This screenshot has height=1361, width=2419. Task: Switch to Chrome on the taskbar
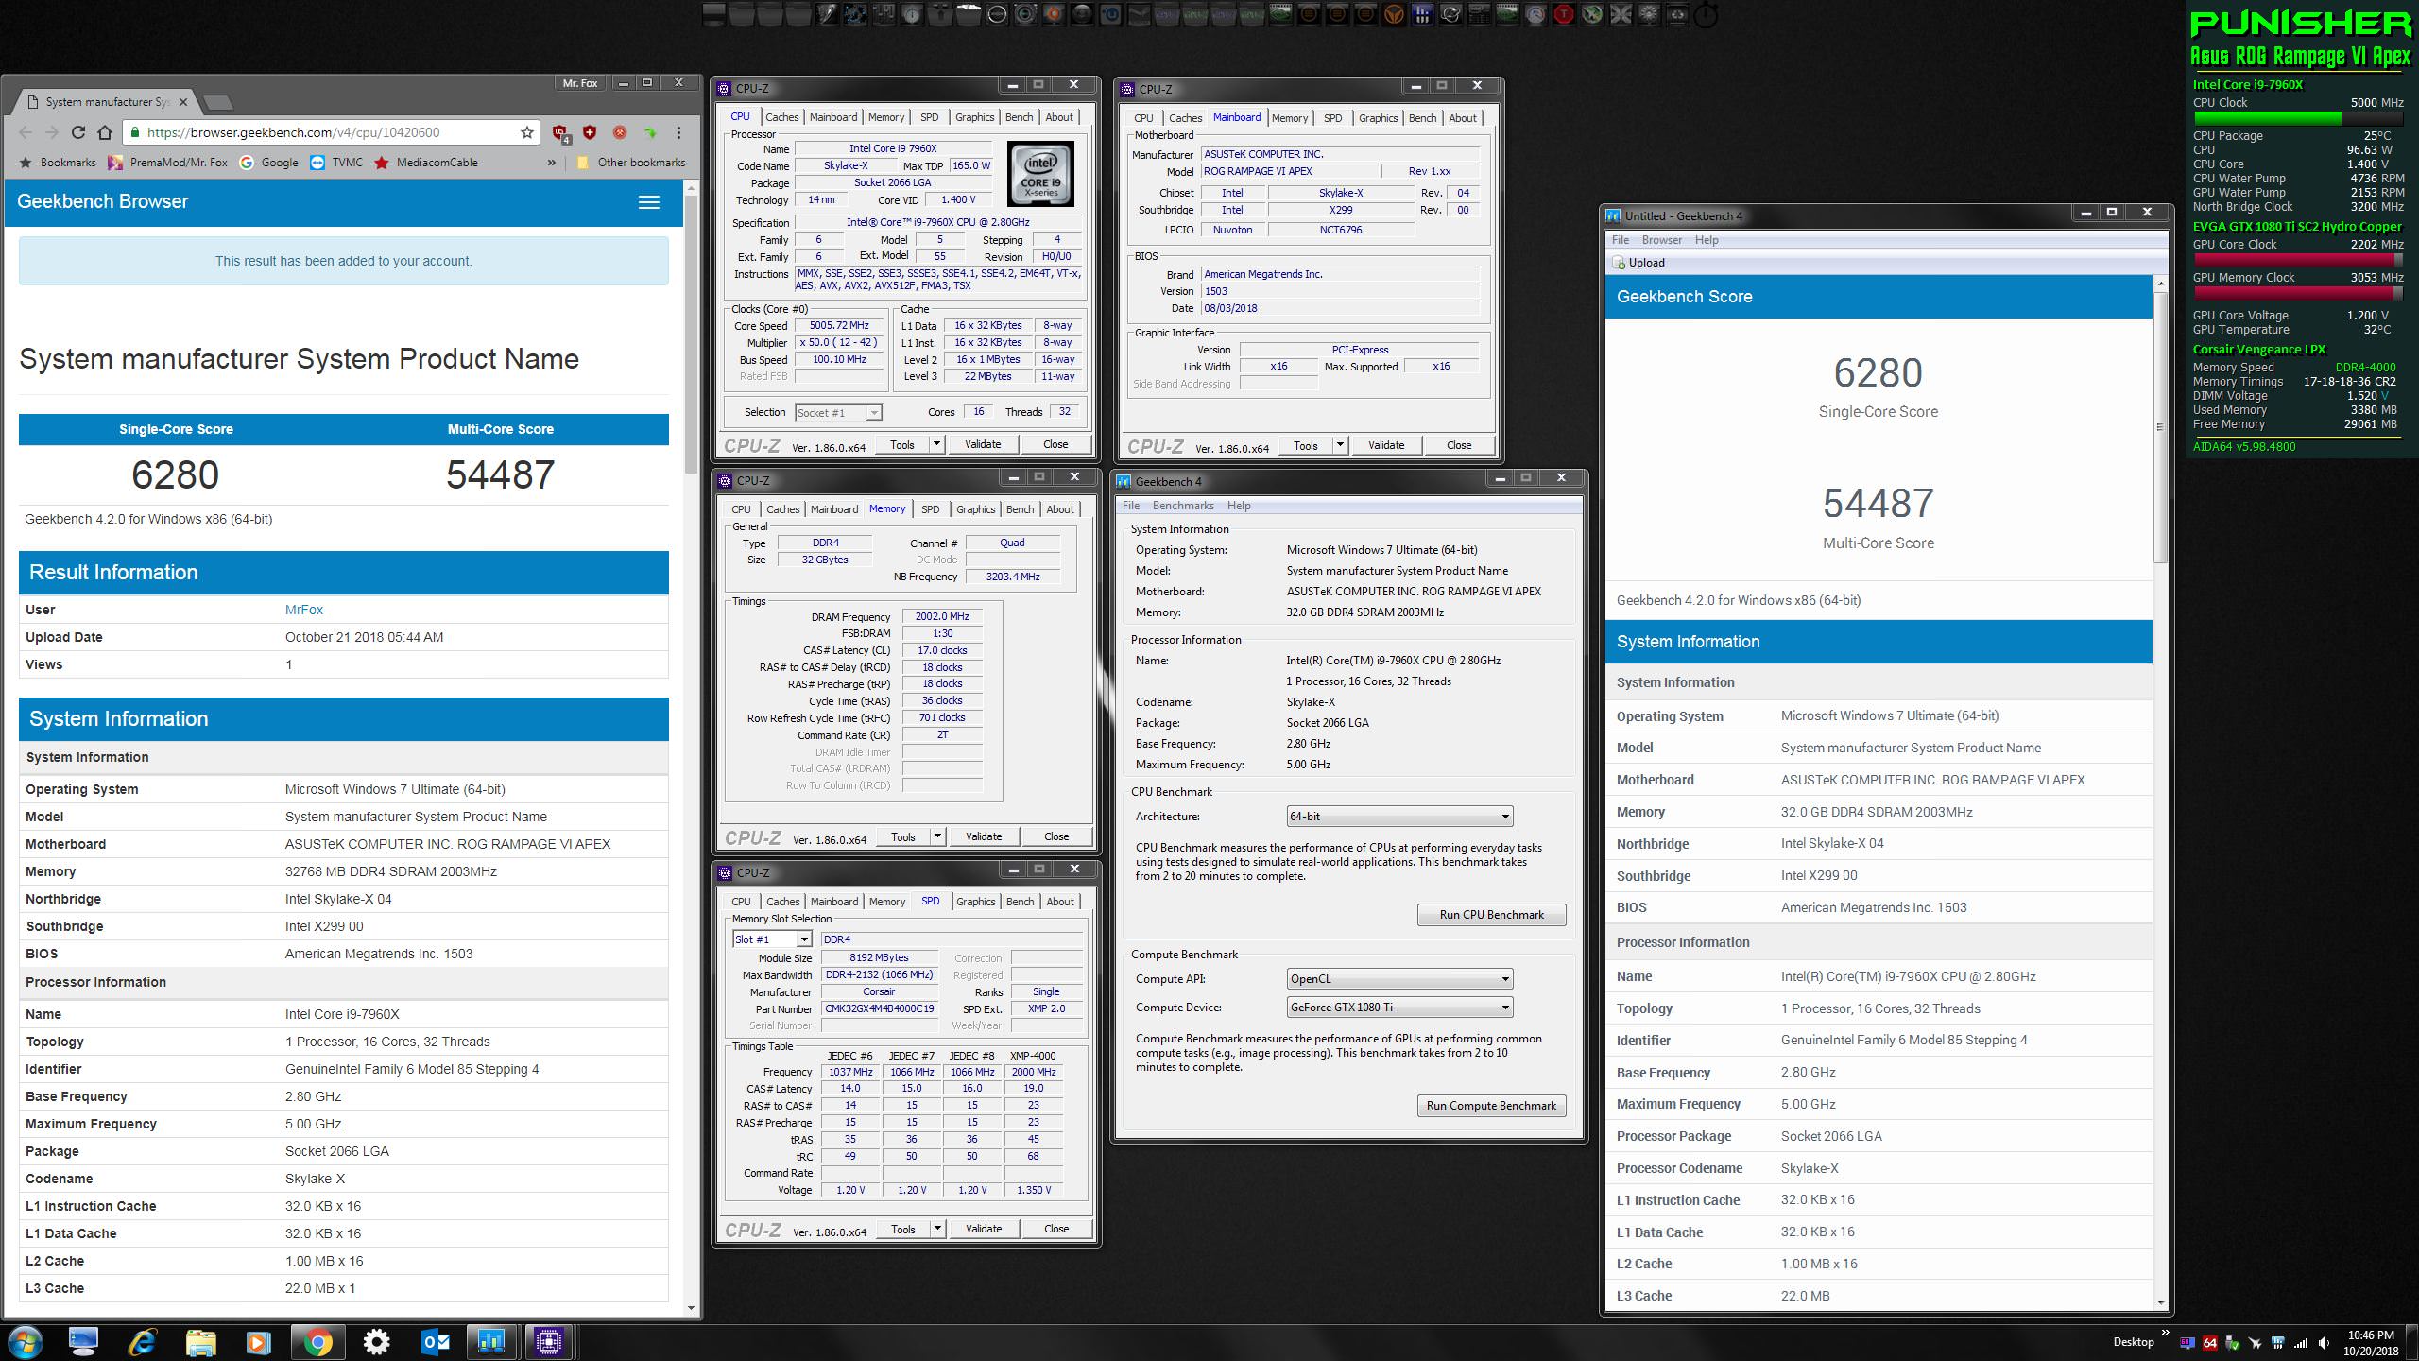(317, 1341)
